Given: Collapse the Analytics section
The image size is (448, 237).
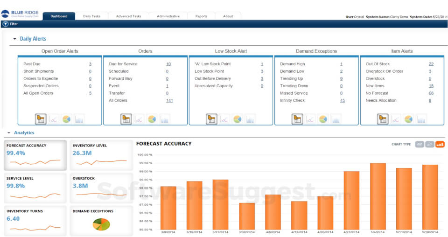Looking at the screenshot, I should [9, 133].
